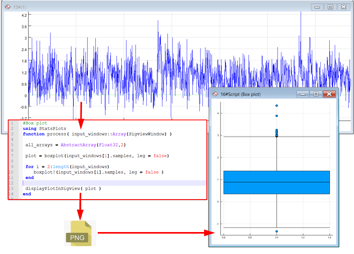The height and width of the screenshot is (254, 354).
Task: Click the 15#(1) window title text
Action: click(x=20, y=7)
